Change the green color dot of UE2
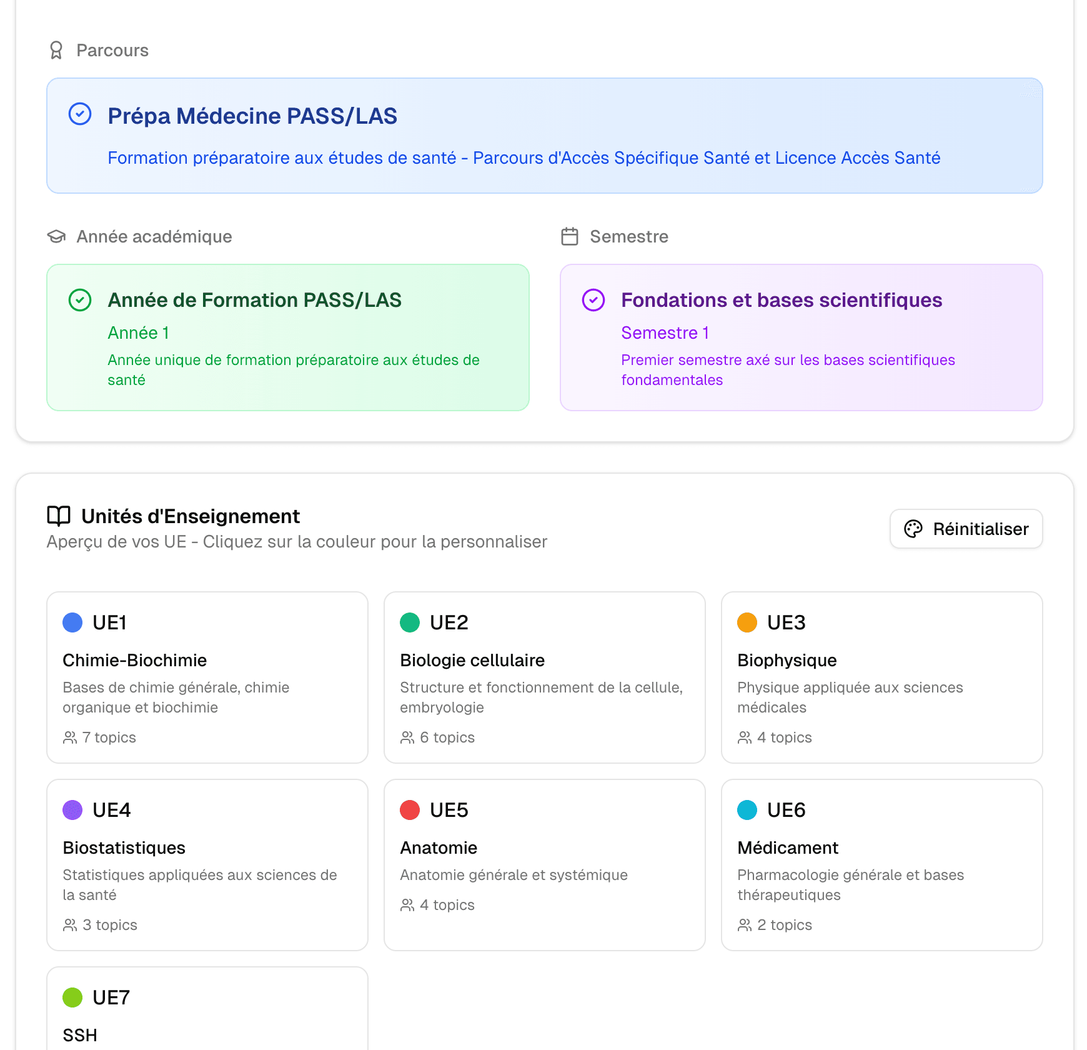This screenshot has height=1050, width=1087. point(410,622)
